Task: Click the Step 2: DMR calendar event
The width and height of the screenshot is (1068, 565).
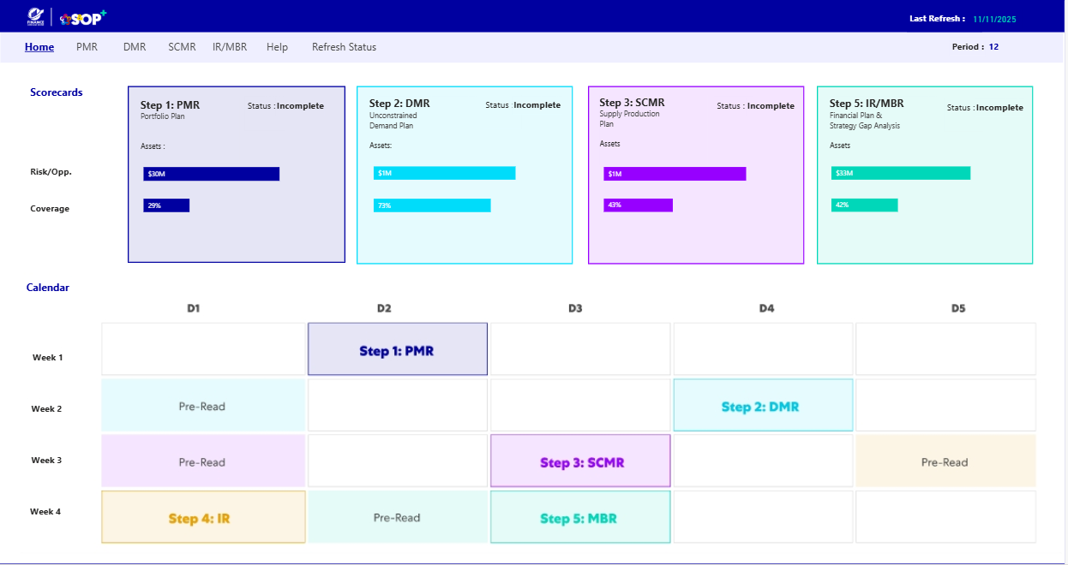Action: click(x=763, y=406)
